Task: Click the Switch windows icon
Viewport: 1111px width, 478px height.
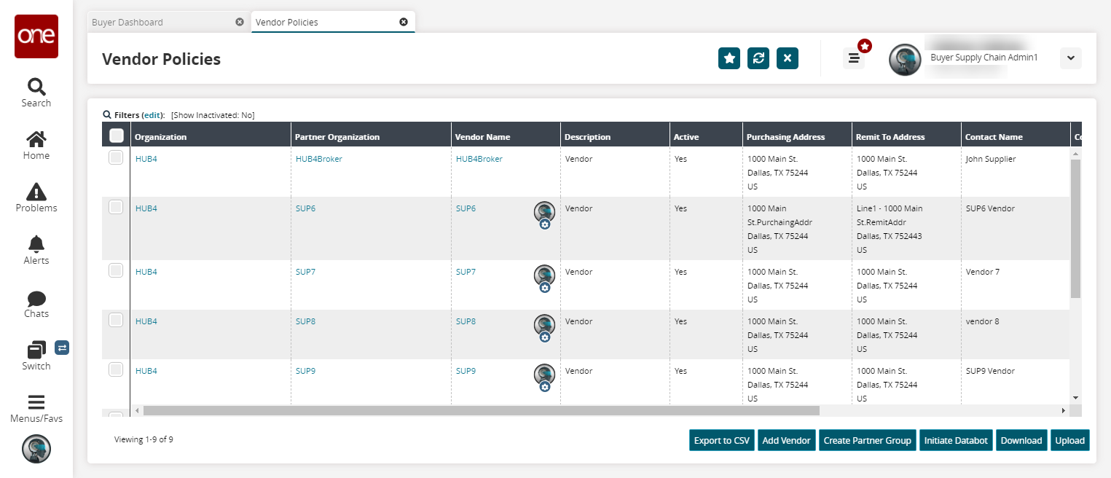Action: (x=36, y=350)
